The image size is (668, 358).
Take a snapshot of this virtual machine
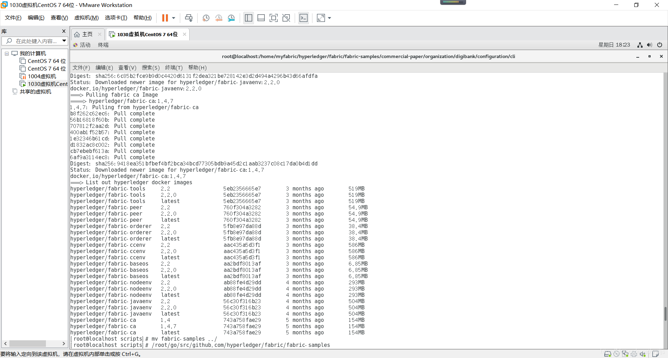206,18
